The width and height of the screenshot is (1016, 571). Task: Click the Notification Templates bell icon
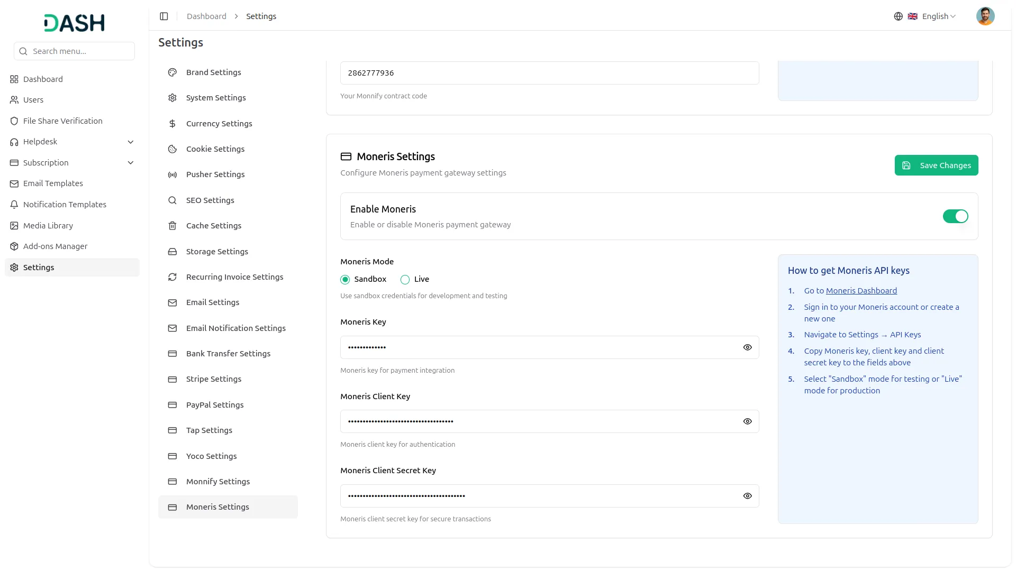[14, 205]
